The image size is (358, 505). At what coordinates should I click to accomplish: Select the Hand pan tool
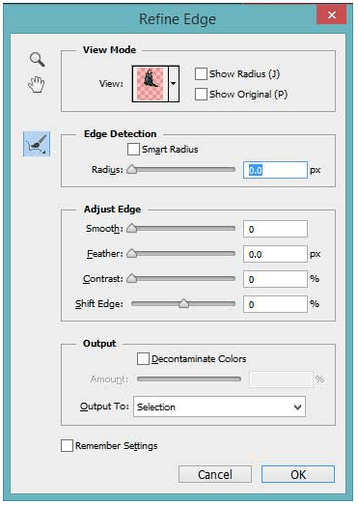click(x=37, y=85)
